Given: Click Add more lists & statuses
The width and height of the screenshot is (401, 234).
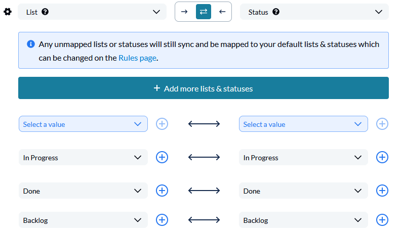Looking at the screenshot, I should (204, 88).
